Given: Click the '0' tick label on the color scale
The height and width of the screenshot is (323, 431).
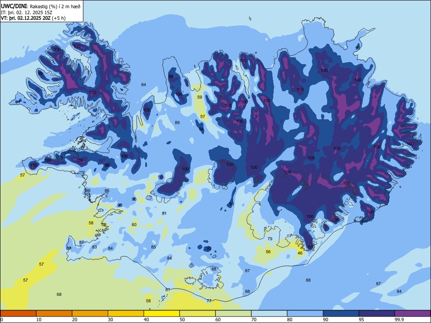Looking at the screenshot, I should coord(2,320).
